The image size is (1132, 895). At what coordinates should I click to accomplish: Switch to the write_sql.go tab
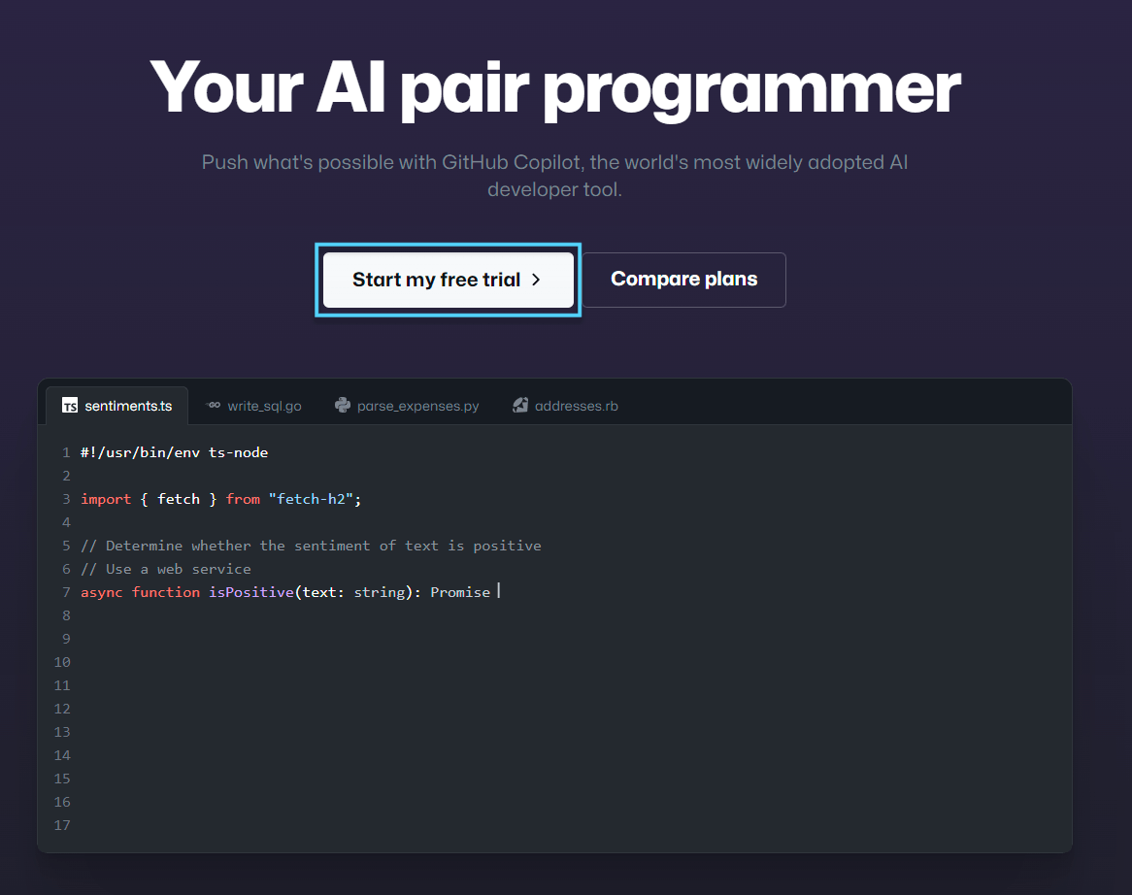[x=253, y=406]
